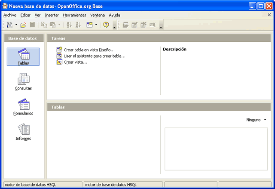This screenshot has width=275, height=189.
Task: Sort ascending with the A-Z icon
Action: pyautogui.click(x=69, y=25)
